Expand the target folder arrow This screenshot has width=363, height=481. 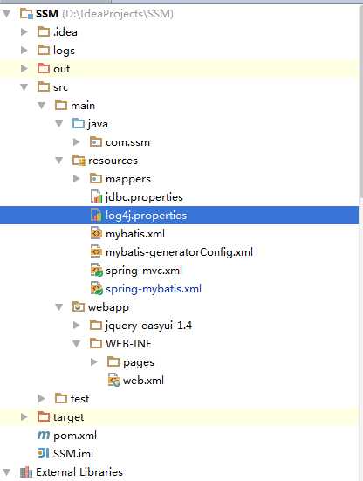[24, 417]
